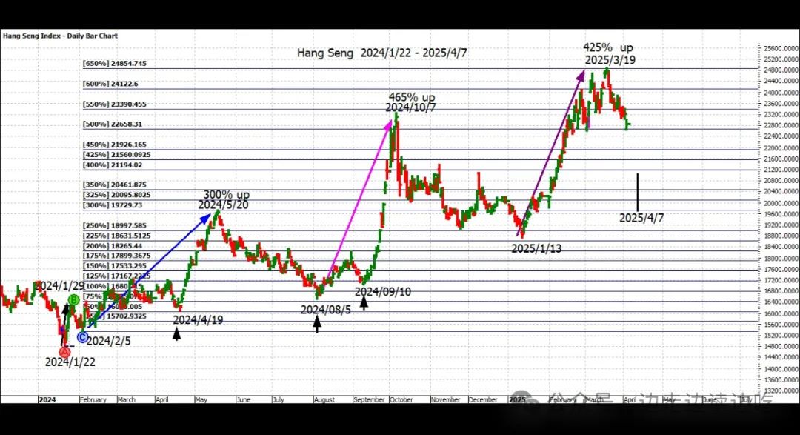Image resolution: width=800 pixels, height=435 pixels.
Task: Select the [175%] 17899.3675 level label
Action: pos(117,256)
